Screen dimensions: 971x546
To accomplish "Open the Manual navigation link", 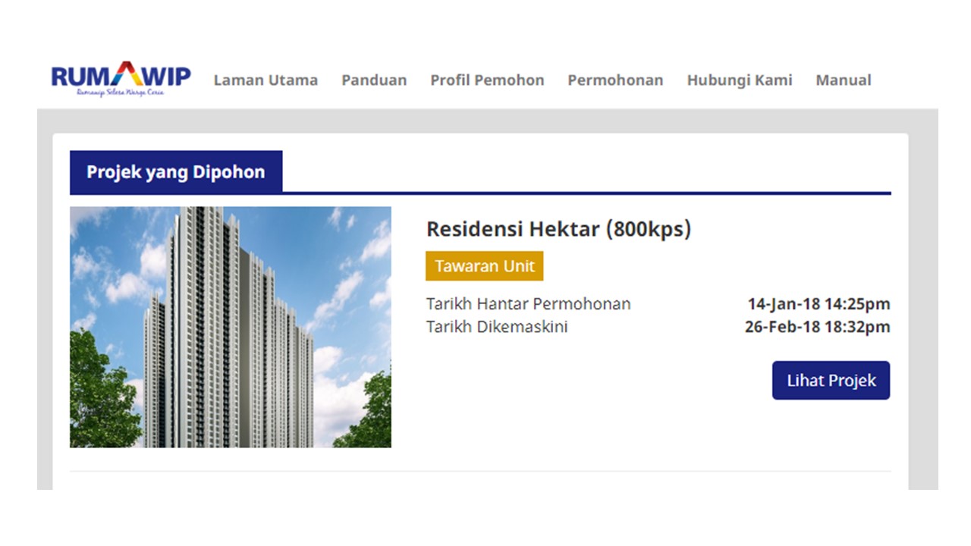I will point(844,80).
